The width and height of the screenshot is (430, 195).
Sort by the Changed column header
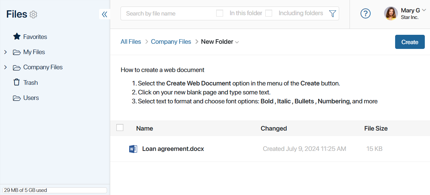[274, 129]
